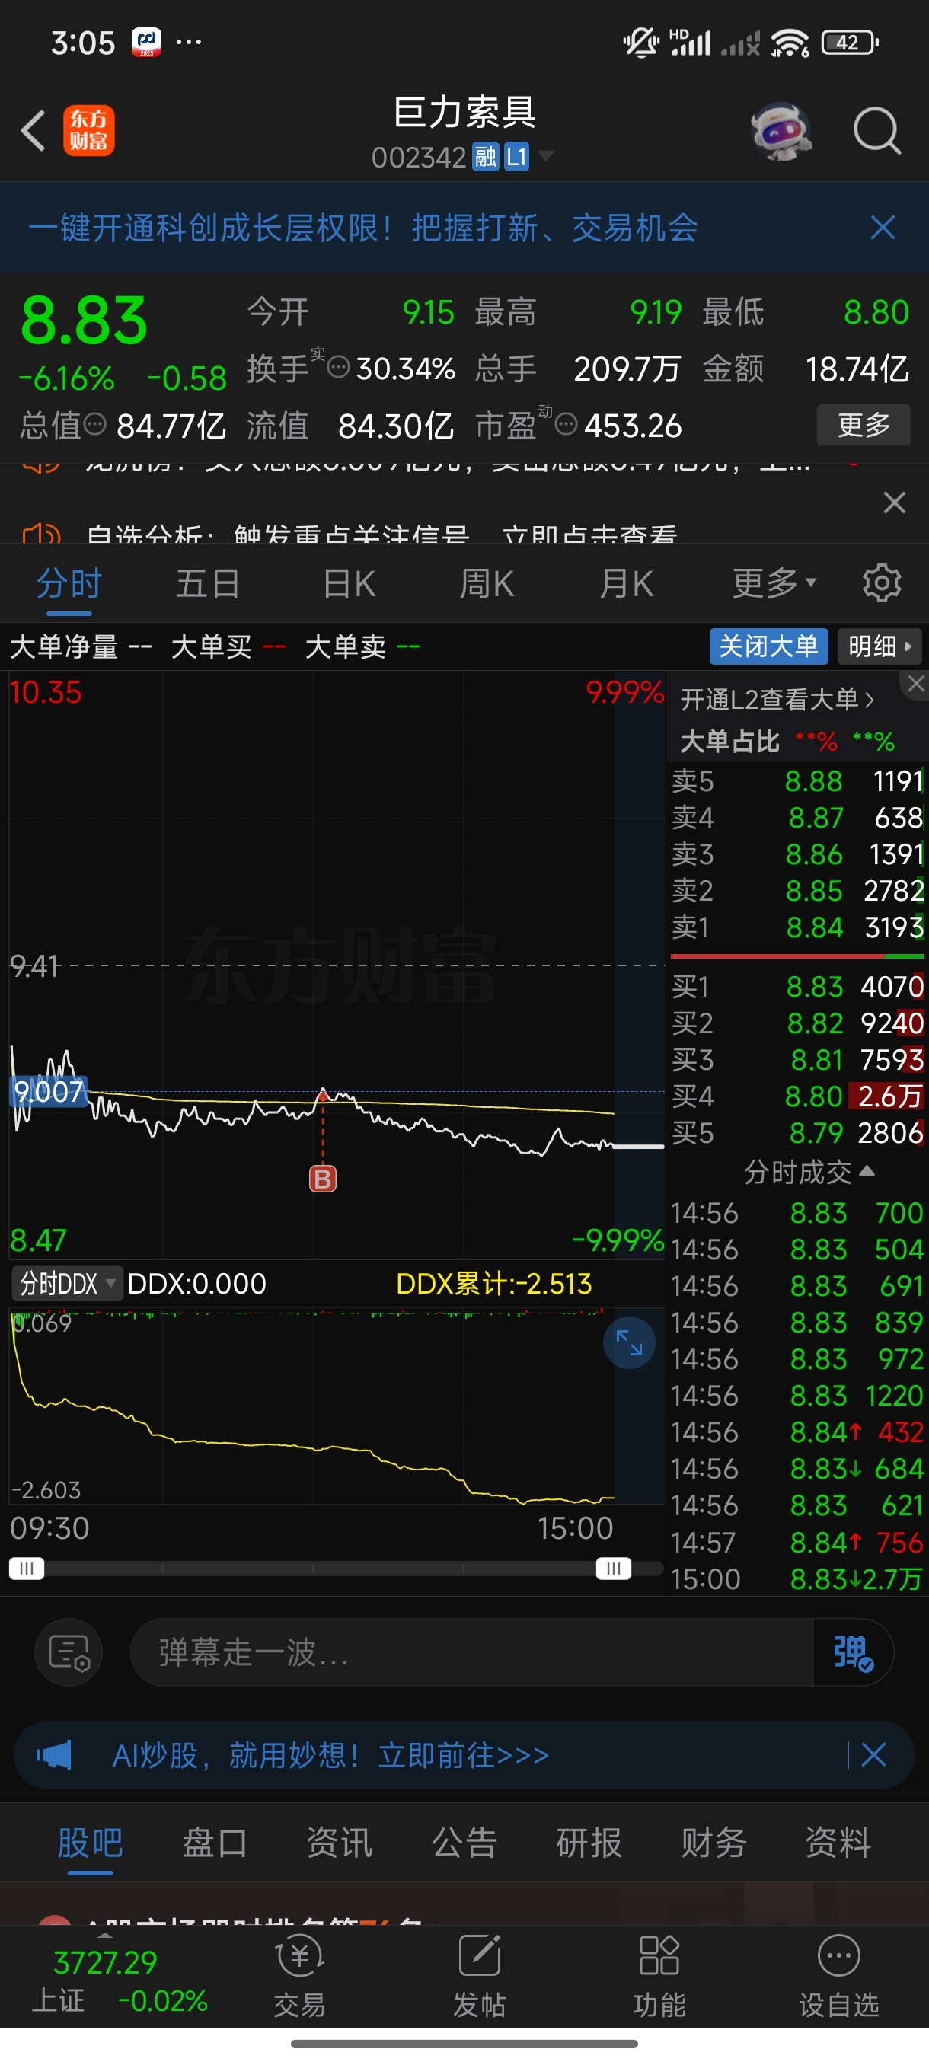
Task: Open AI炒股 妙想 立即前往 link
Action: (x=330, y=1755)
